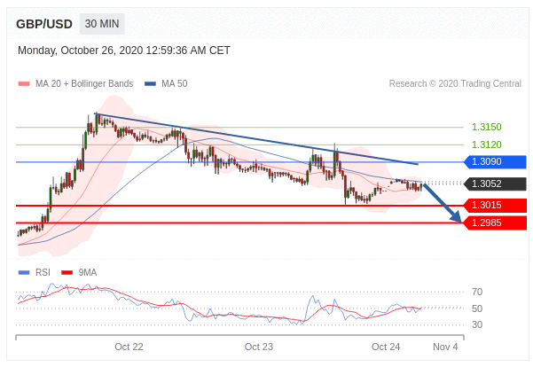Click the red MA 20 legend swatch
The height and width of the screenshot is (367, 533).
click(24, 84)
